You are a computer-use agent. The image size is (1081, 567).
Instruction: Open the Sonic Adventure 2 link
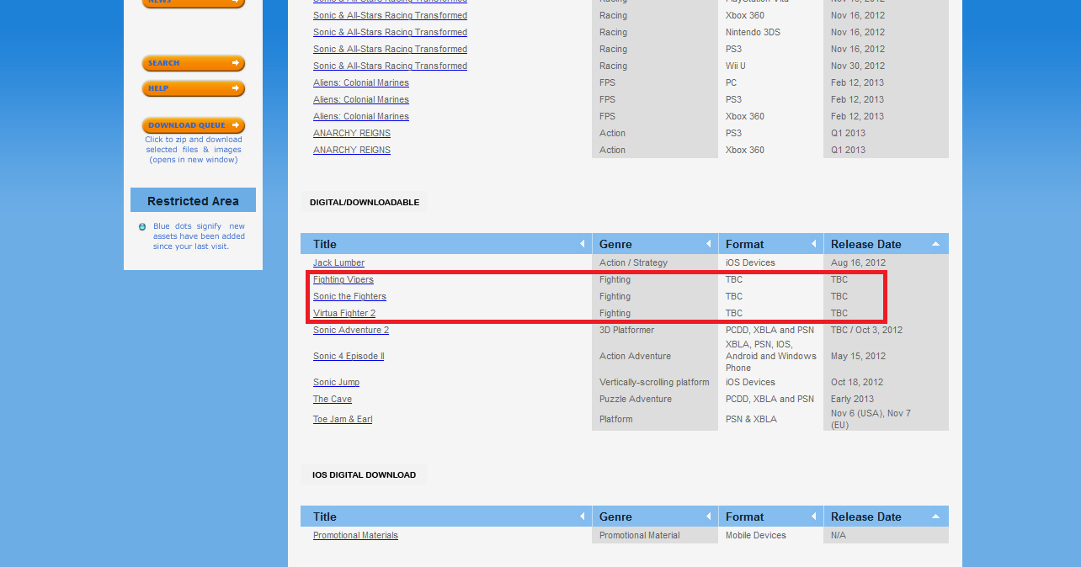pyautogui.click(x=351, y=330)
